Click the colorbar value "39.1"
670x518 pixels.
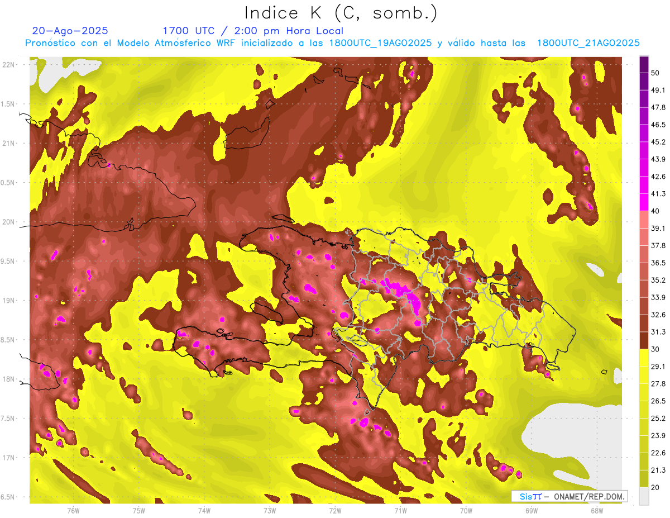(x=658, y=228)
